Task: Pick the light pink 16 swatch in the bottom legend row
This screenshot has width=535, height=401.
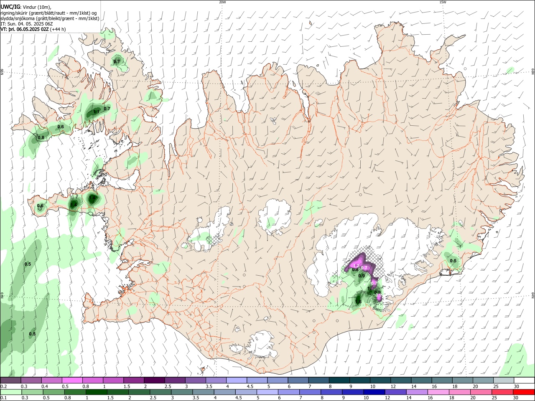Action: pyautogui.click(x=438, y=392)
